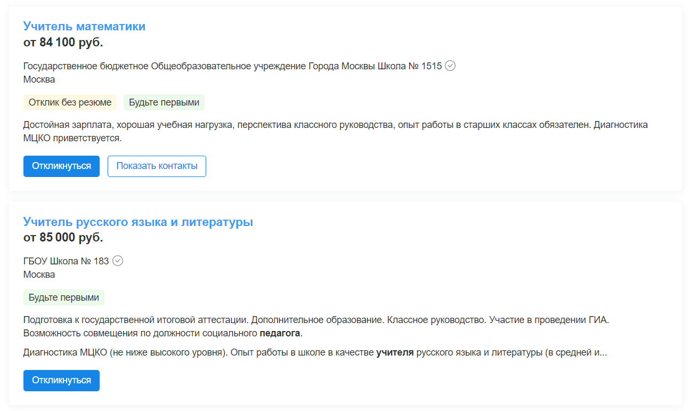The height and width of the screenshot is (411, 699).
Task: Click Показать контакты button
Action: click(x=157, y=166)
